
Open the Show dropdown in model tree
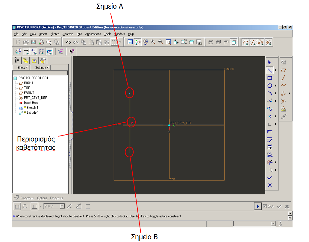[x=21, y=68]
